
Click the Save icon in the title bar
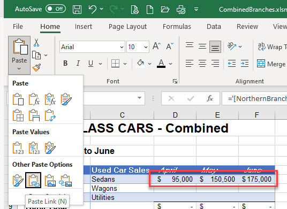[77, 9]
